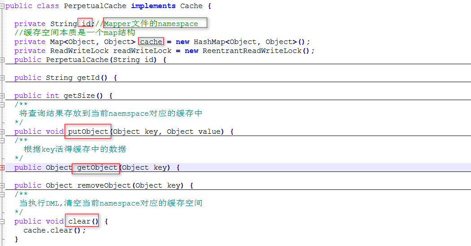Click the getId() method name
Screen dimensions: 471x246
[x=92, y=78]
